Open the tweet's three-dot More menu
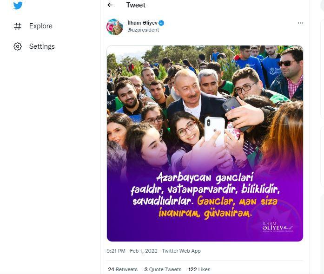Screen dimensions: 324x274 point(300,23)
